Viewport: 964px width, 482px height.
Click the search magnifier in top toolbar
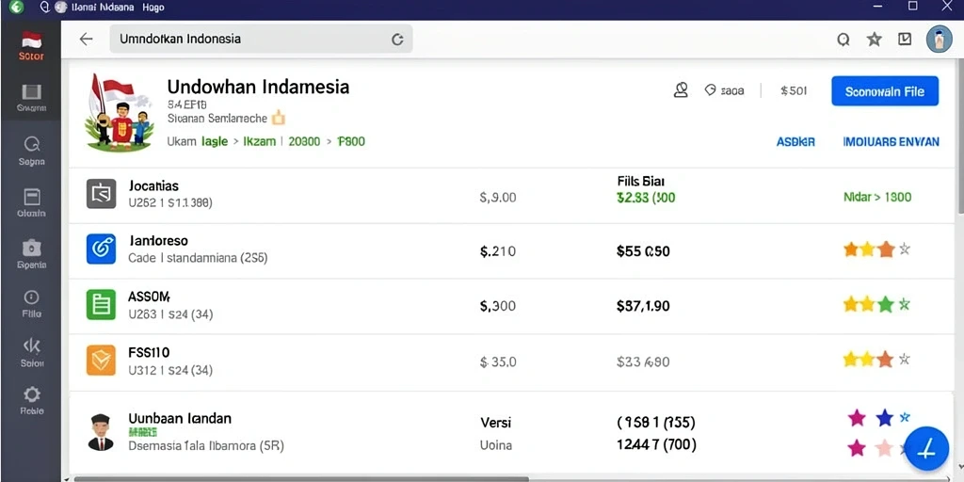(x=843, y=40)
